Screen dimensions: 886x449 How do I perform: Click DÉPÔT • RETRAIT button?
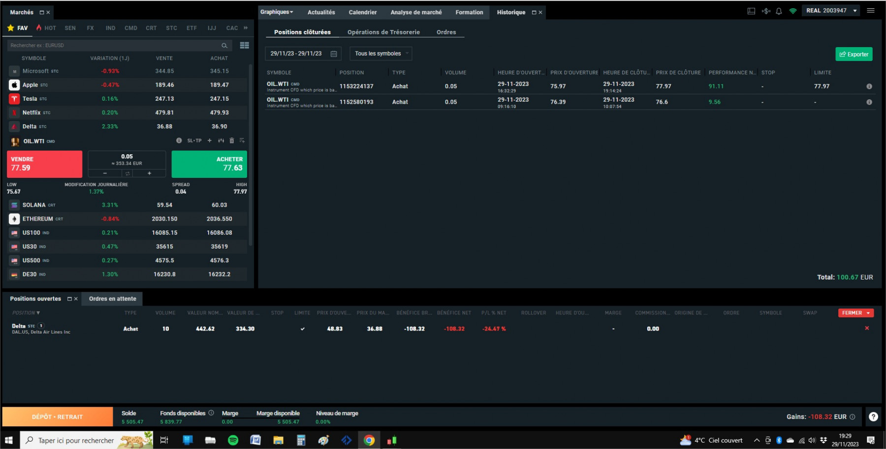tap(58, 417)
